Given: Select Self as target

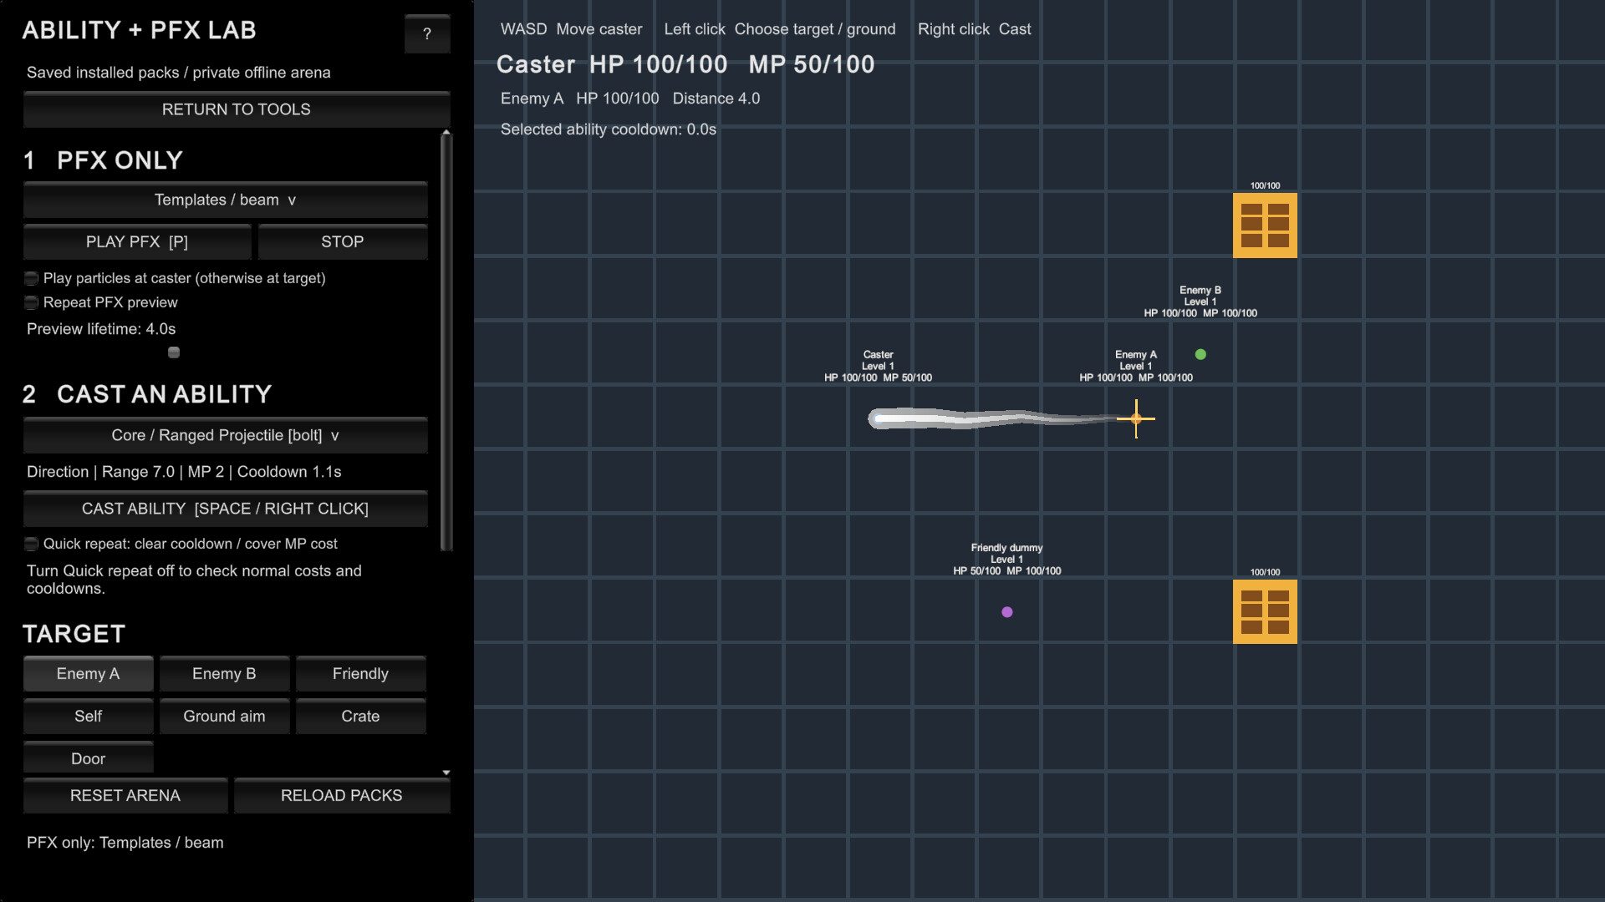Looking at the screenshot, I should click(89, 717).
